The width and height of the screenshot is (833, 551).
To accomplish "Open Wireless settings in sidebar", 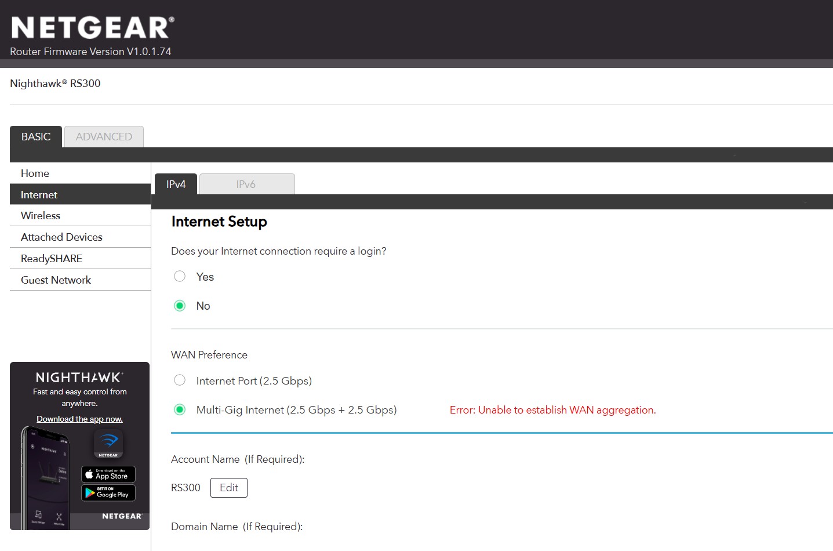I will point(41,216).
